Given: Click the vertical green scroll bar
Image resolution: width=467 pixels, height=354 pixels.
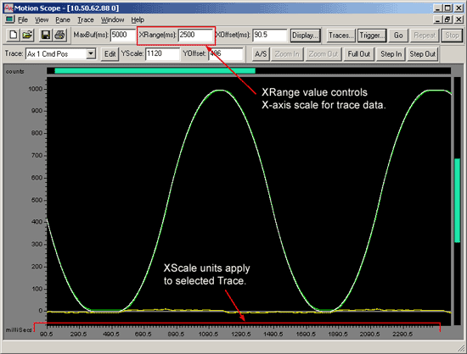Looking at the screenshot, I should tap(457, 201).
